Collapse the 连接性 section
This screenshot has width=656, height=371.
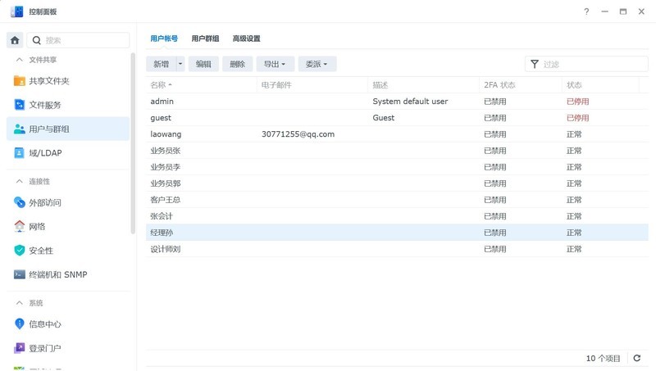coord(19,181)
